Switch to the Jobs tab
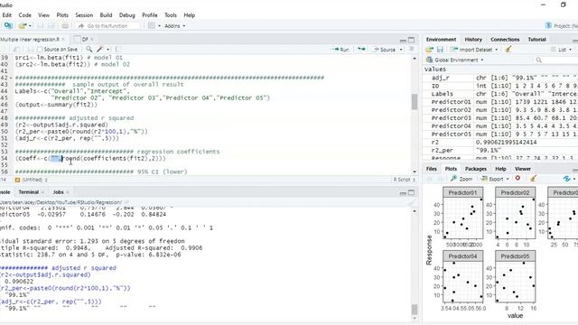 tap(58, 192)
